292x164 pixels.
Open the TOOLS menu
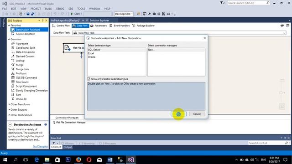(81, 9)
